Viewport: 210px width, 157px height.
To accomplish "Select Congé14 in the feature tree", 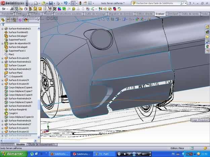I will (13, 113).
